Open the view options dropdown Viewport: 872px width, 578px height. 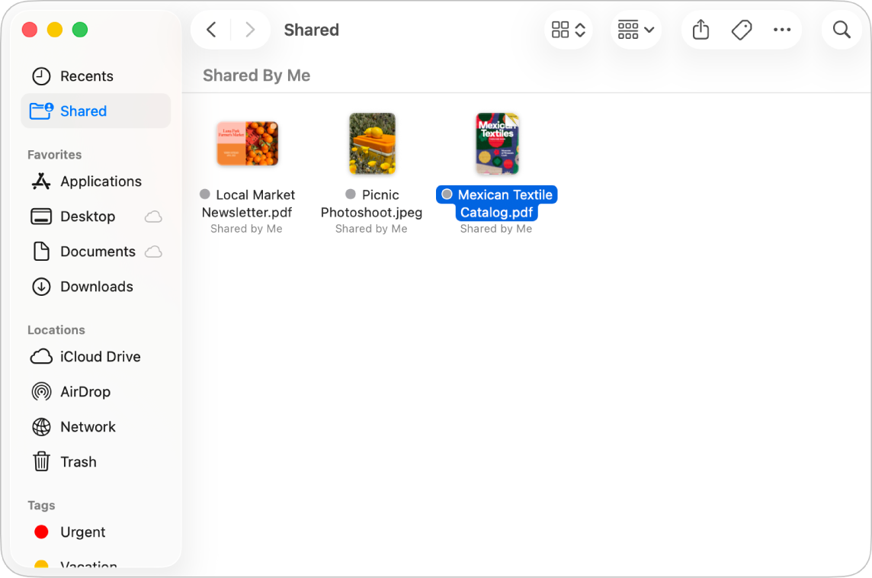[568, 29]
